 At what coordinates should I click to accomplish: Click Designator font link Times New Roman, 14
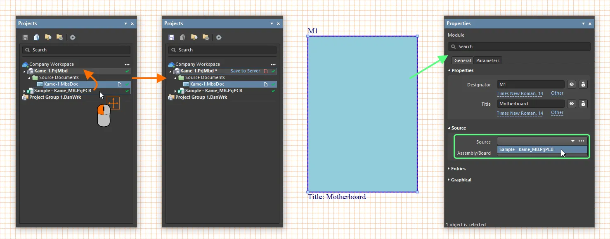[x=520, y=94]
